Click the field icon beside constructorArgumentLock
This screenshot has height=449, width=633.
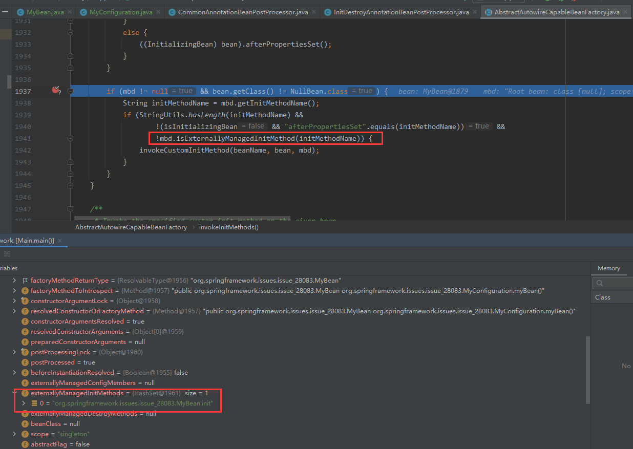(25, 301)
